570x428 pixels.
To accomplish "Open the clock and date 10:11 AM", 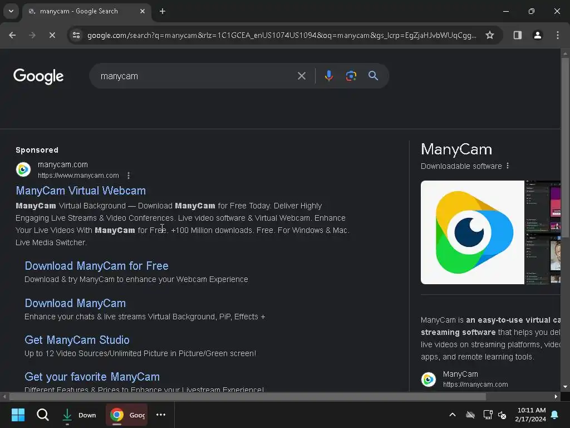I will (x=530, y=415).
